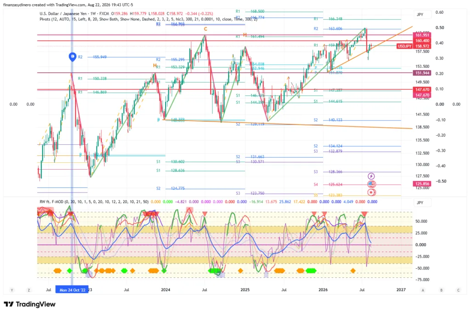The image size is (470, 314).
Task: Open the Japan flag economic event icon
Action: 371,193
